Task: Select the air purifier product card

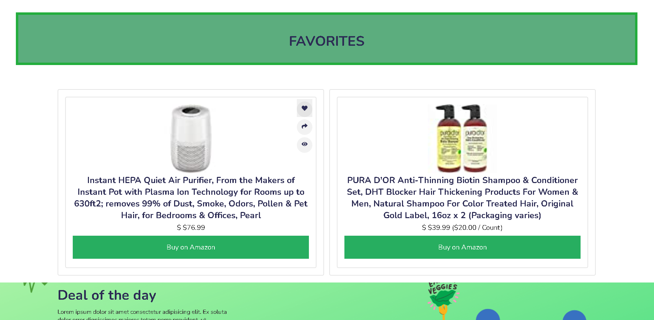Action: pyautogui.click(x=191, y=182)
